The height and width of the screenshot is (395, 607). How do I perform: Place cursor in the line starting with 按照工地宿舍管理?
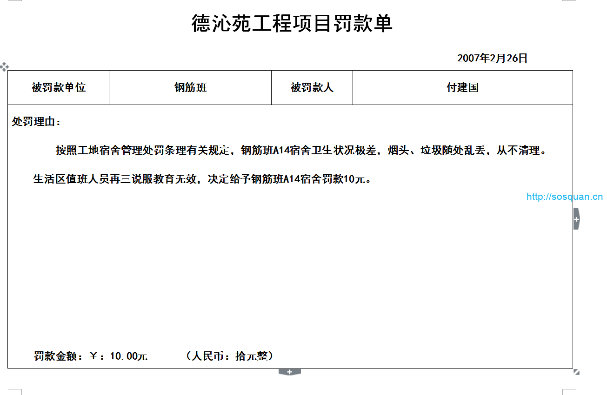[140, 150]
